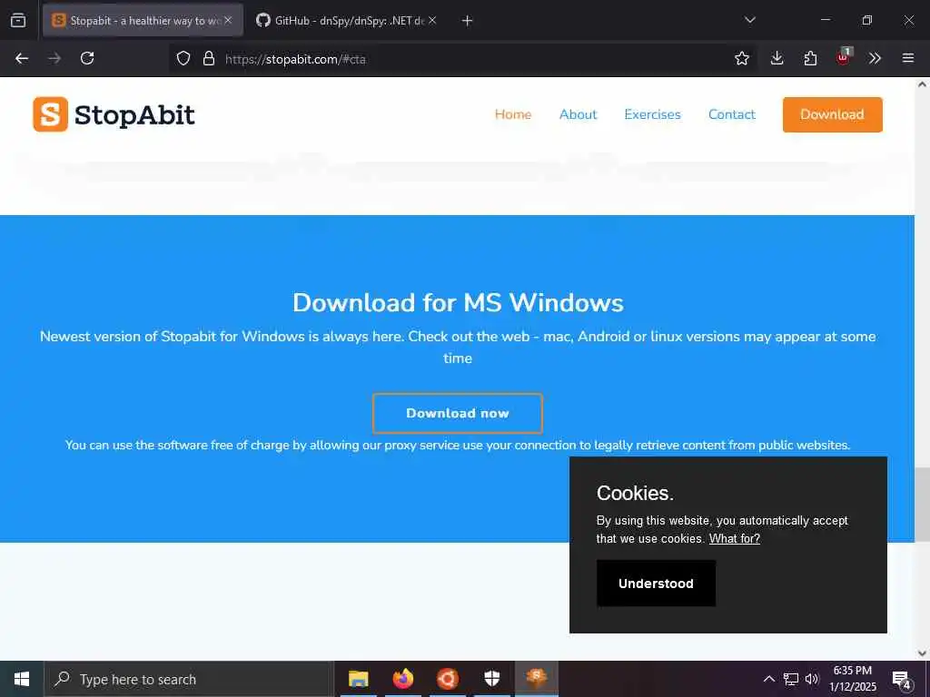Image resolution: width=930 pixels, height=697 pixels.
Task: Open the Windows Start menu
Action: (22, 679)
